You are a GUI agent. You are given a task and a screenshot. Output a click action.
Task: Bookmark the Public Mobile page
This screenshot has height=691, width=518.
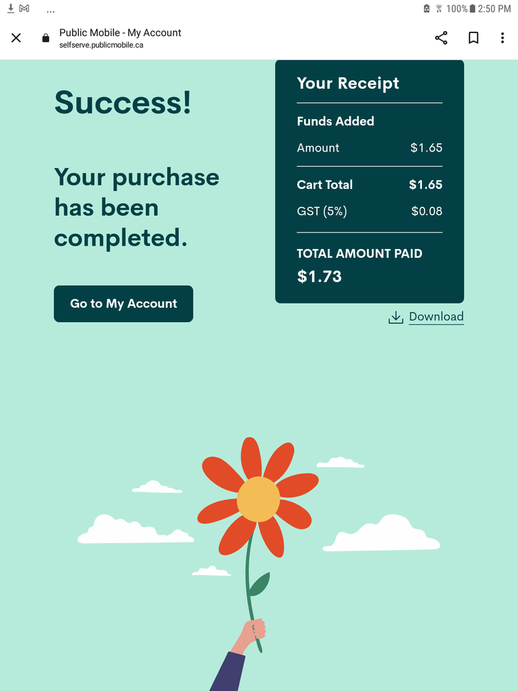tap(474, 38)
